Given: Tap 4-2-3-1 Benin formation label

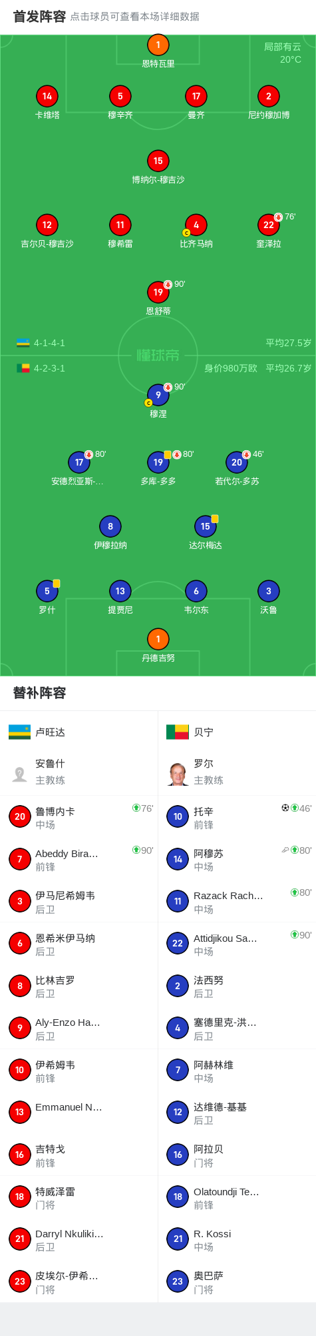Looking at the screenshot, I should pos(49,368).
